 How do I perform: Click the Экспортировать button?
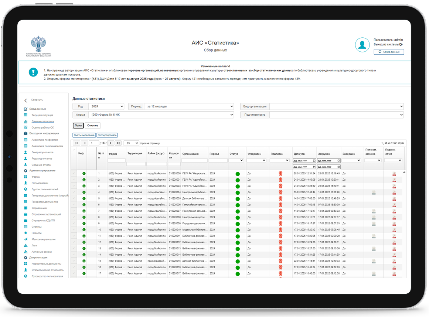[x=107, y=135]
